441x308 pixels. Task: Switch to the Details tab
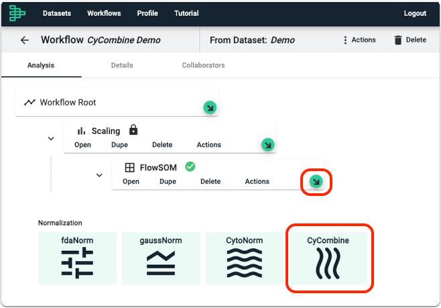122,65
